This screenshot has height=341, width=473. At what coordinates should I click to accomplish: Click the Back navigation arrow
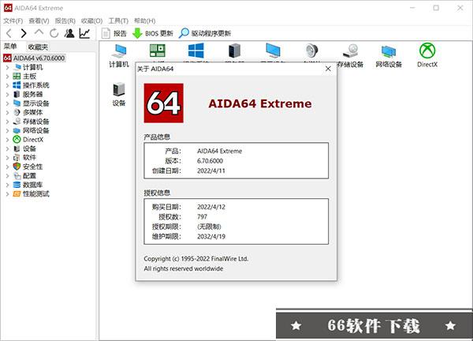pos(9,33)
